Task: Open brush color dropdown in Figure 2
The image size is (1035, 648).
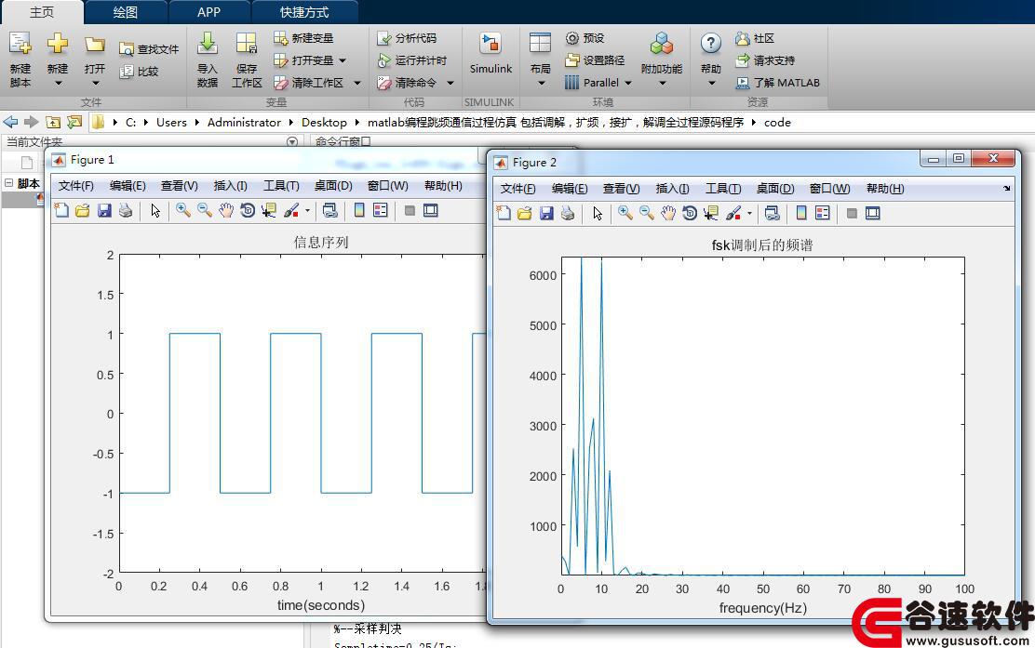Action: pyautogui.click(x=749, y=213)
